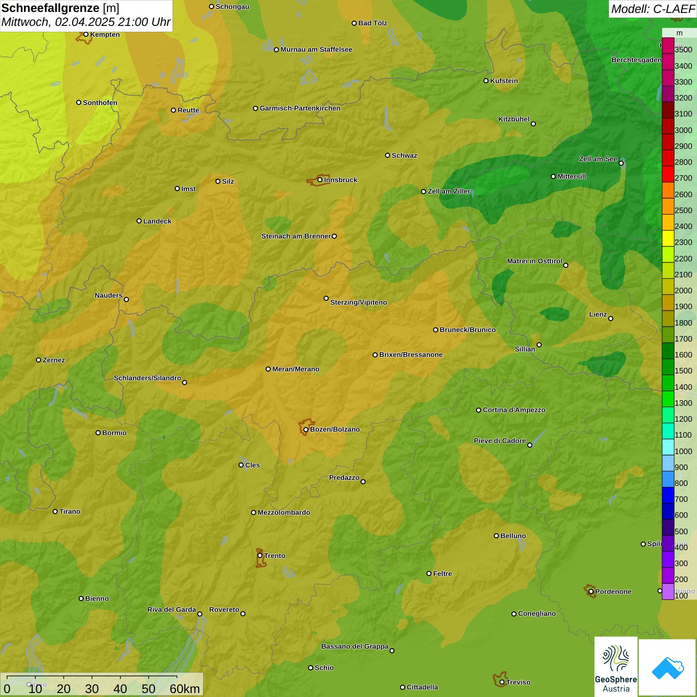697x697 pixels.
Task: Click the "Schneefallgrenze [m]" map title
Action: coord(60,8)
